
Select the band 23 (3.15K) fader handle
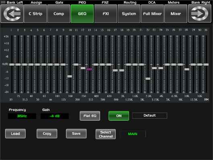(154, 68)
